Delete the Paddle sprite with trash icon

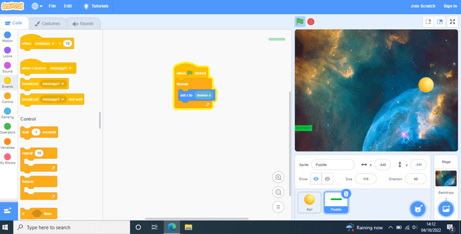pyautogui.click(x=346, y=193)
